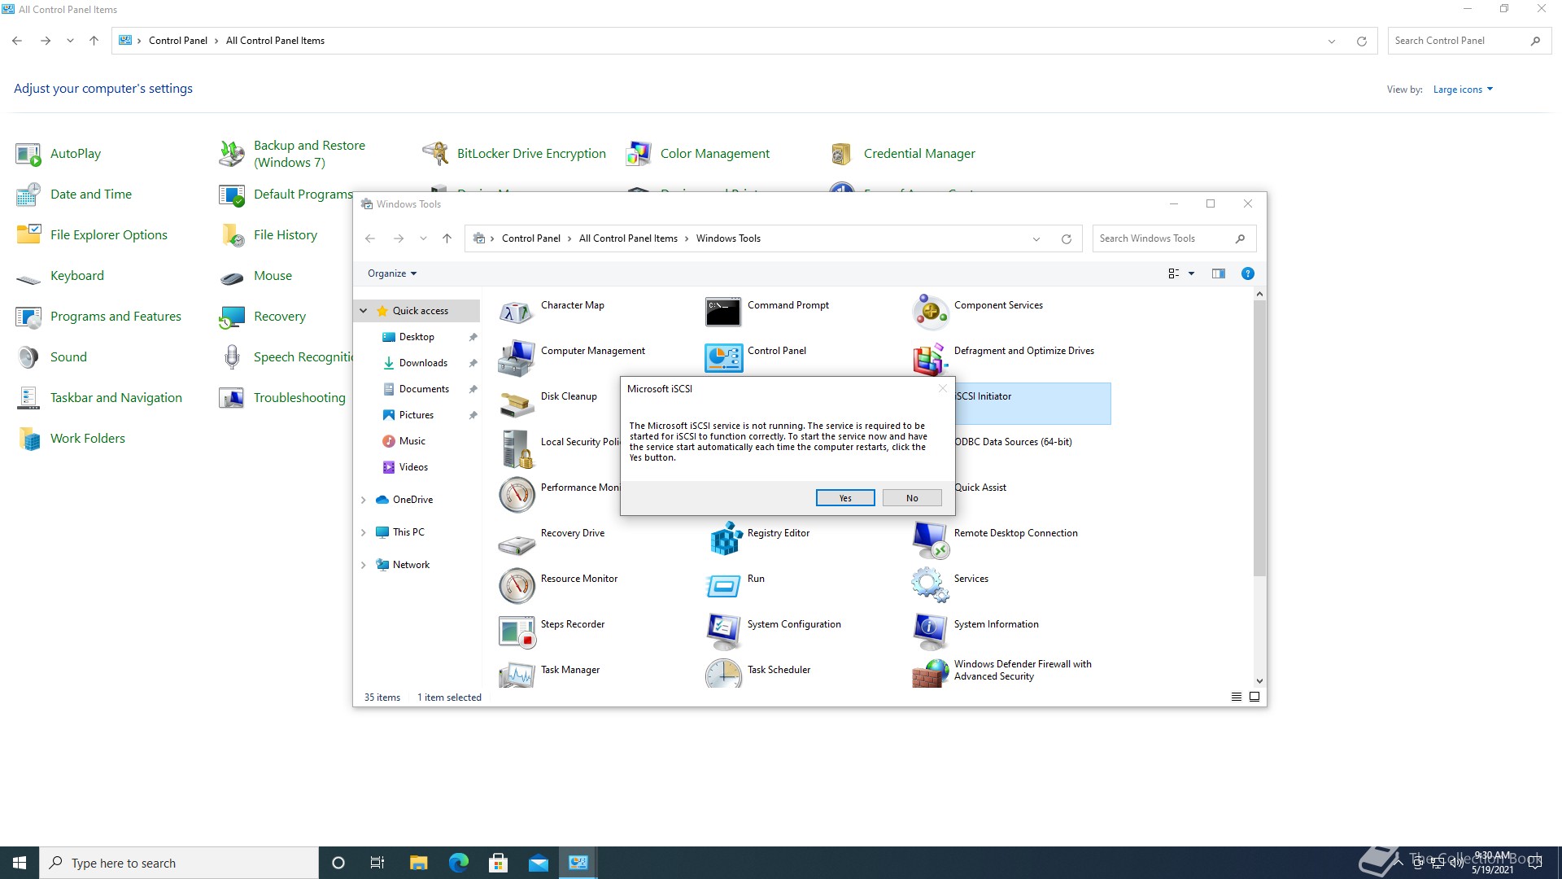The height and width of the screenshot is (879, 1562).
Task: Open System Configuration icon
Action: (722, 631)
